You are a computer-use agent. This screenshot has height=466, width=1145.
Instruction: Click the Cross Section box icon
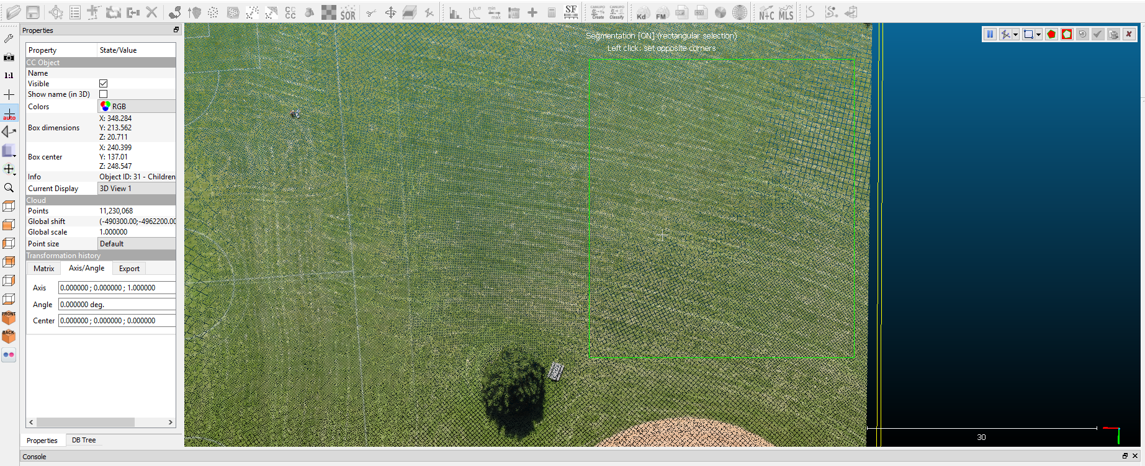tap(410, 12)
